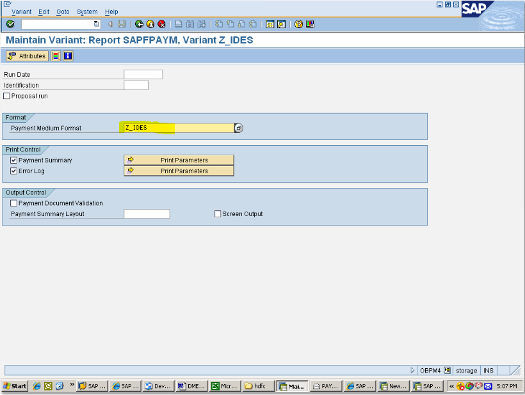
Task: Uncheck the Payment Summary checkbox
Action: point(13,160)
